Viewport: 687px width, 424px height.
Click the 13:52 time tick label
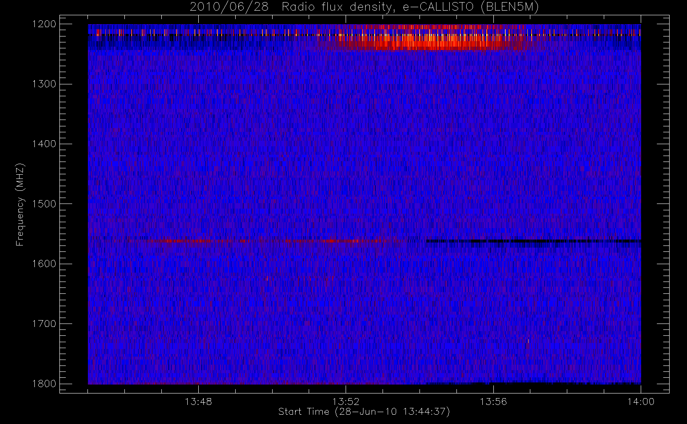(346, 402)
